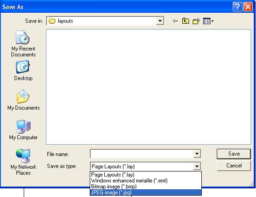Click into the File name text field
The width and height of the screenshot is (256, 197).
click(x=142, y=154)
